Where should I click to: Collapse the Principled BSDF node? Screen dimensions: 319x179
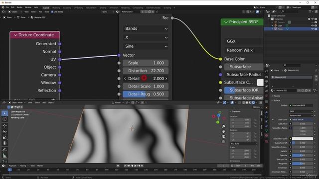[x=226, y=22]
